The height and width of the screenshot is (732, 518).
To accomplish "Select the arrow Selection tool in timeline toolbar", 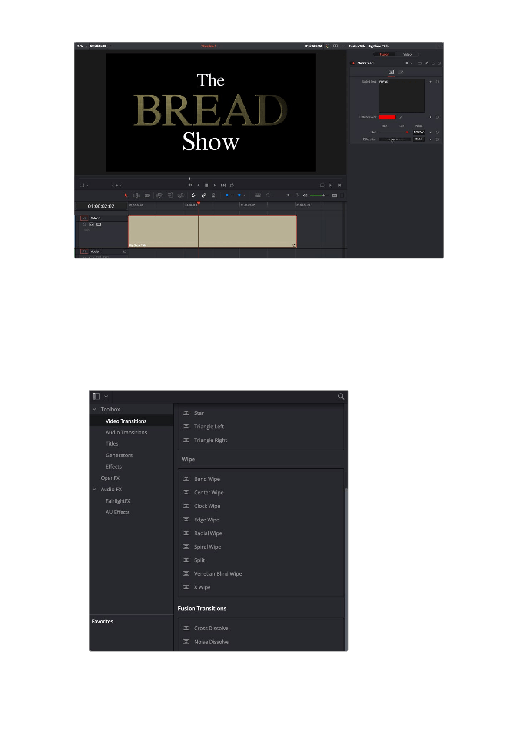I will [126, 195].
